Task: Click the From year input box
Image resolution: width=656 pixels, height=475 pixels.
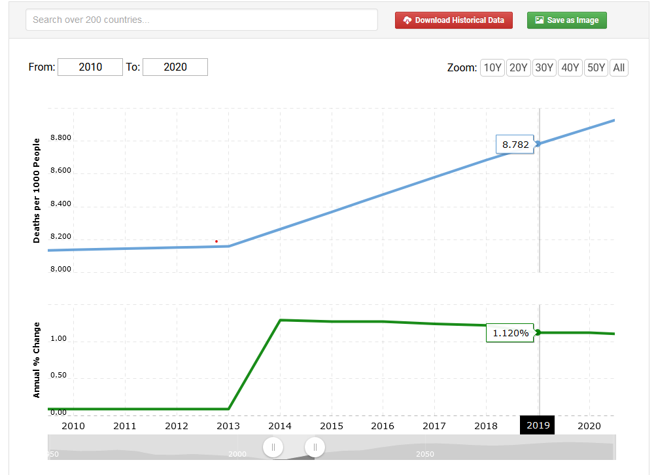Action: point(90,67)
